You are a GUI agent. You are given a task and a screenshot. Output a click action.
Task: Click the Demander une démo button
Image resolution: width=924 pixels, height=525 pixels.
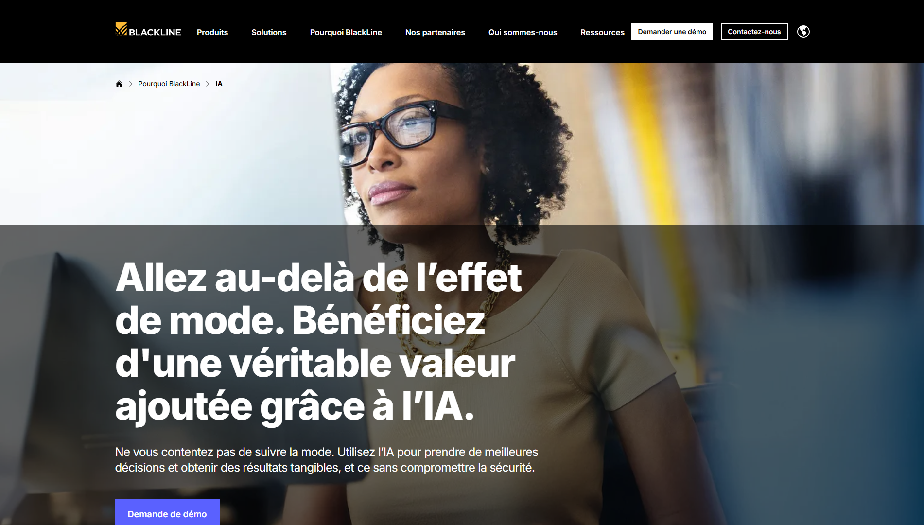672,32
